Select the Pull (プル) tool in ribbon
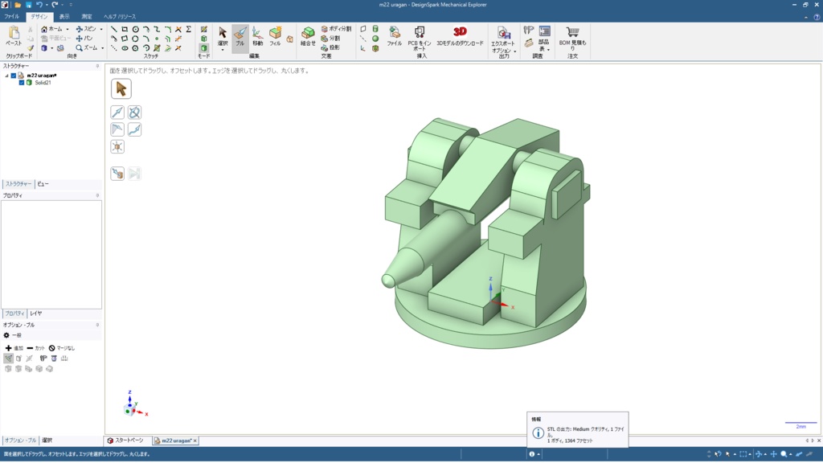The width and height of the screenshot is (823, 463). (240, 37)
